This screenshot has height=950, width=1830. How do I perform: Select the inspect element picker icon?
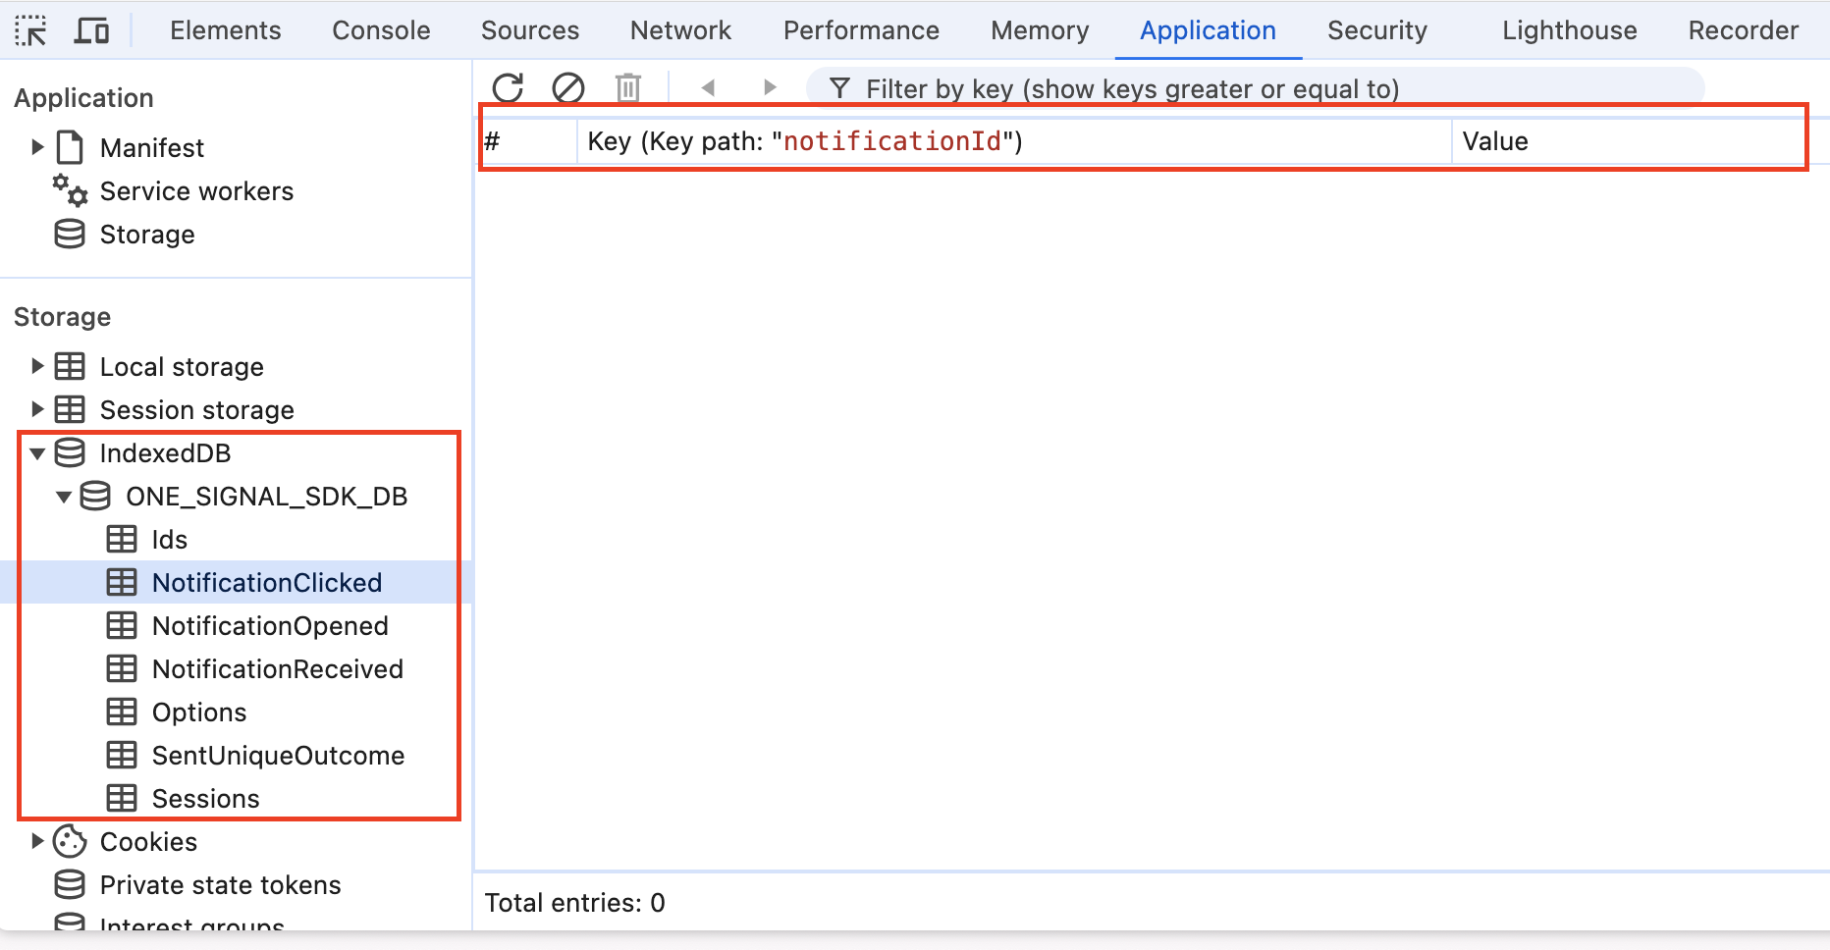click(31, 30)
